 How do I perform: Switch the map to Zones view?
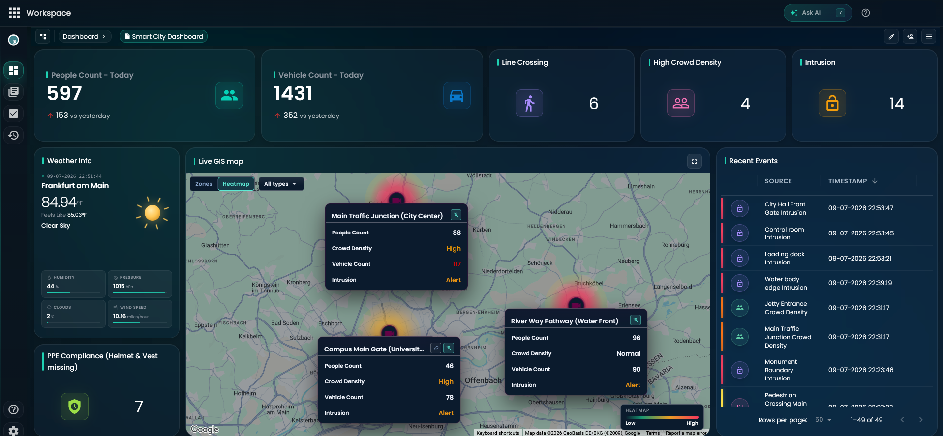tap(204, 184)
